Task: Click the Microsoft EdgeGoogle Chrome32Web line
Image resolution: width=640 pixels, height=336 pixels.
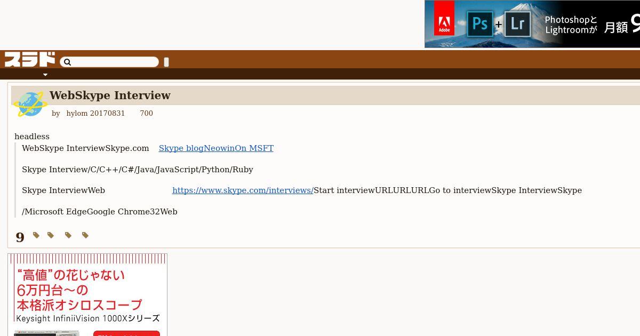Action: [100, 212]
